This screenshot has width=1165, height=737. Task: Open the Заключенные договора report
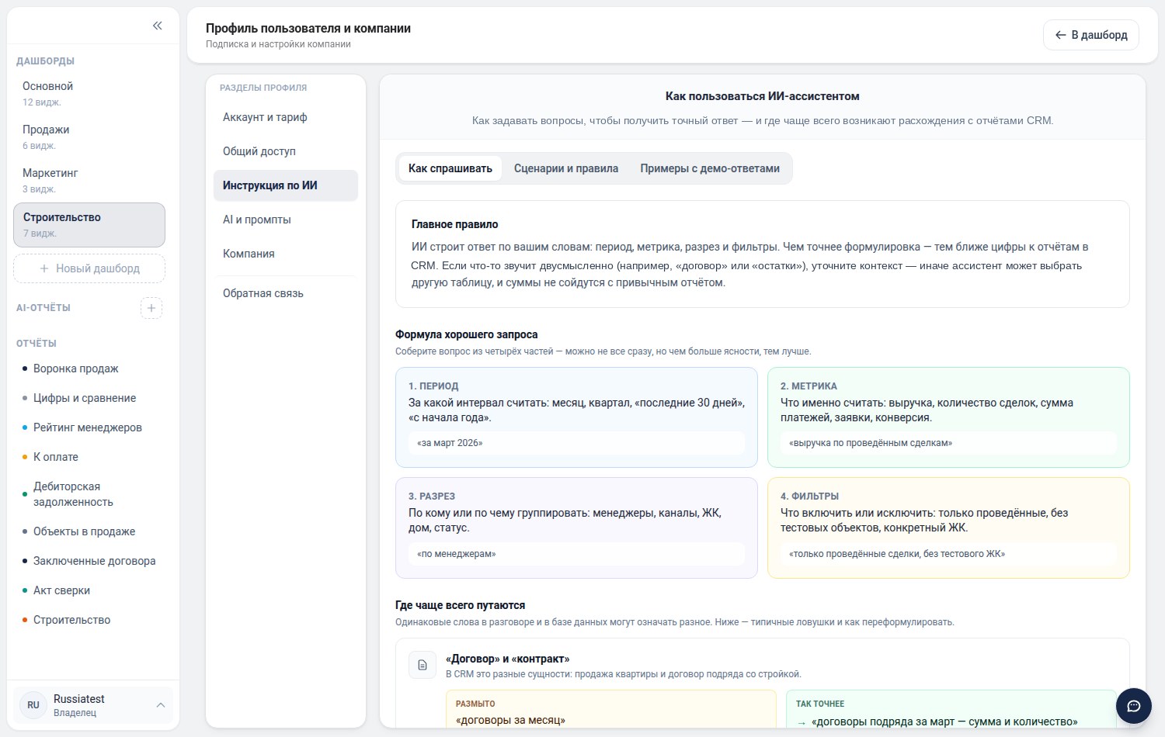pyautogui.click(x=89, y=561)
